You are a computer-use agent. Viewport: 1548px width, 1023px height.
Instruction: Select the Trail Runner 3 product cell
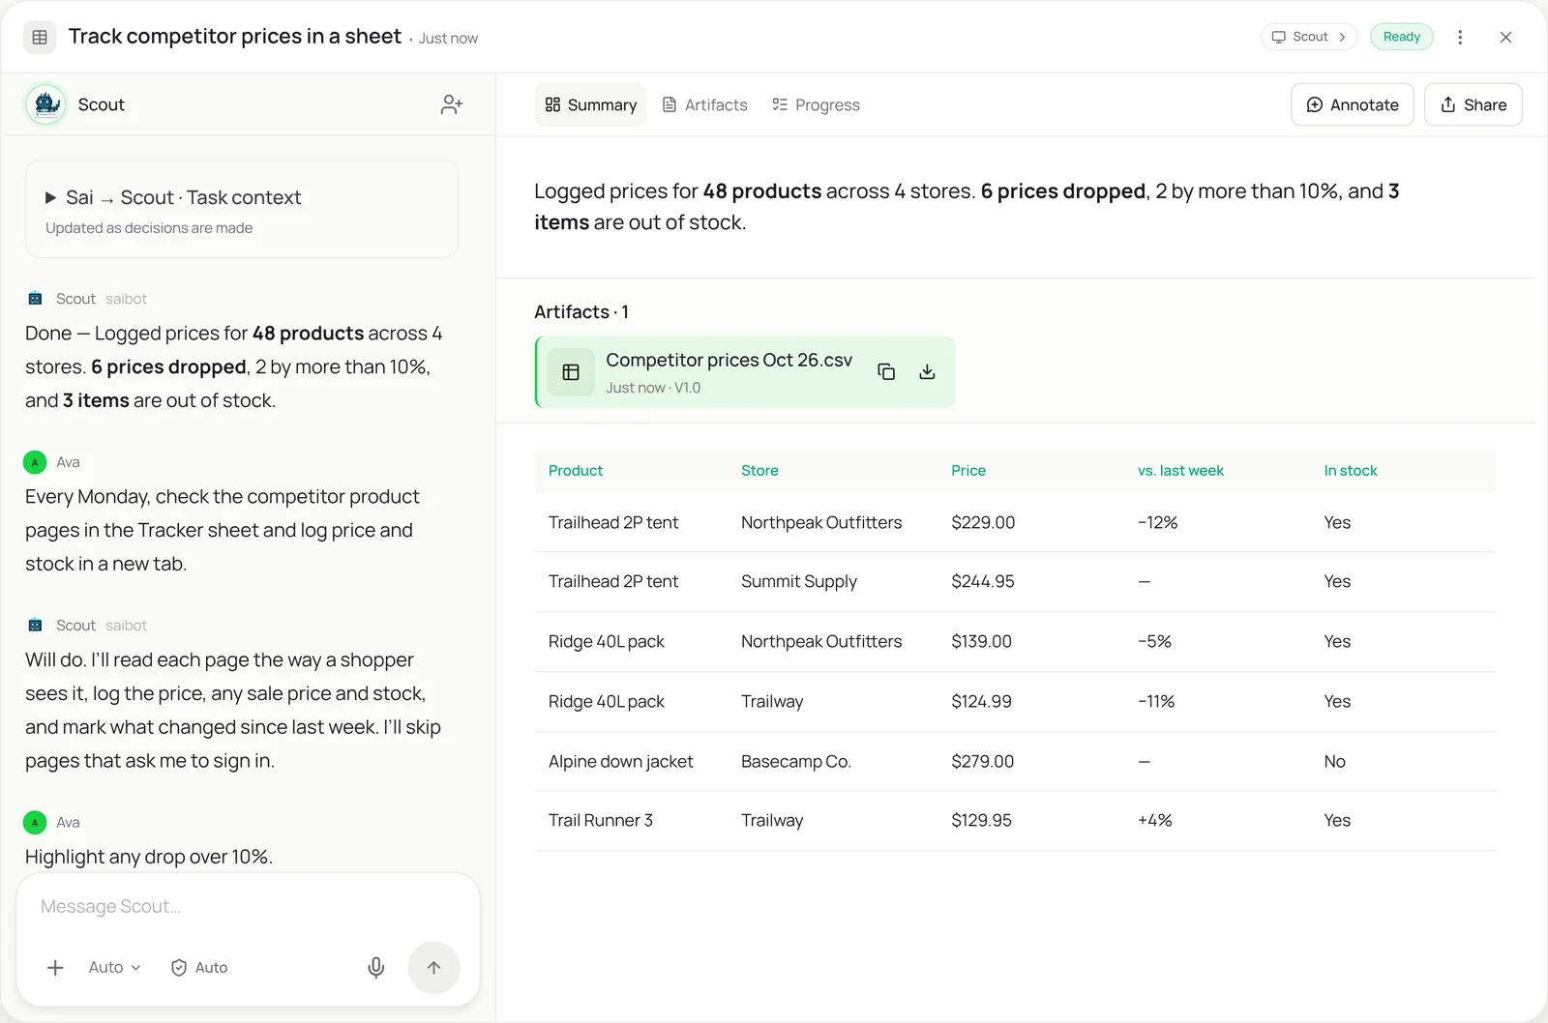coord(601,820)
